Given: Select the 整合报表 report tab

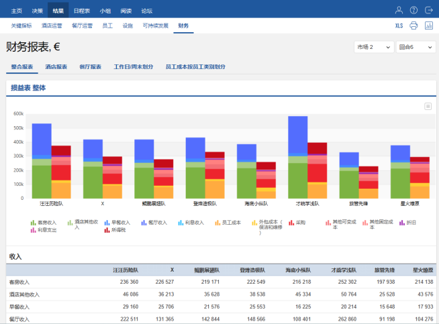Looking at the screenshot, I should pyautogui.click(x=22, y=67).
